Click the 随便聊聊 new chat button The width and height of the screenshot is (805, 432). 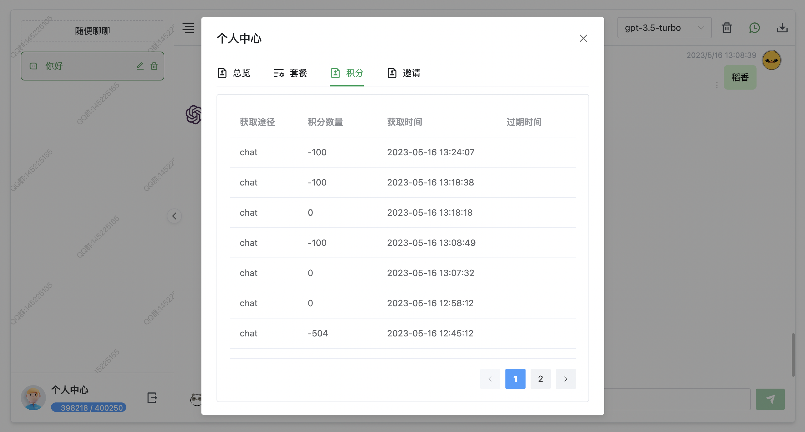(92, 31)
